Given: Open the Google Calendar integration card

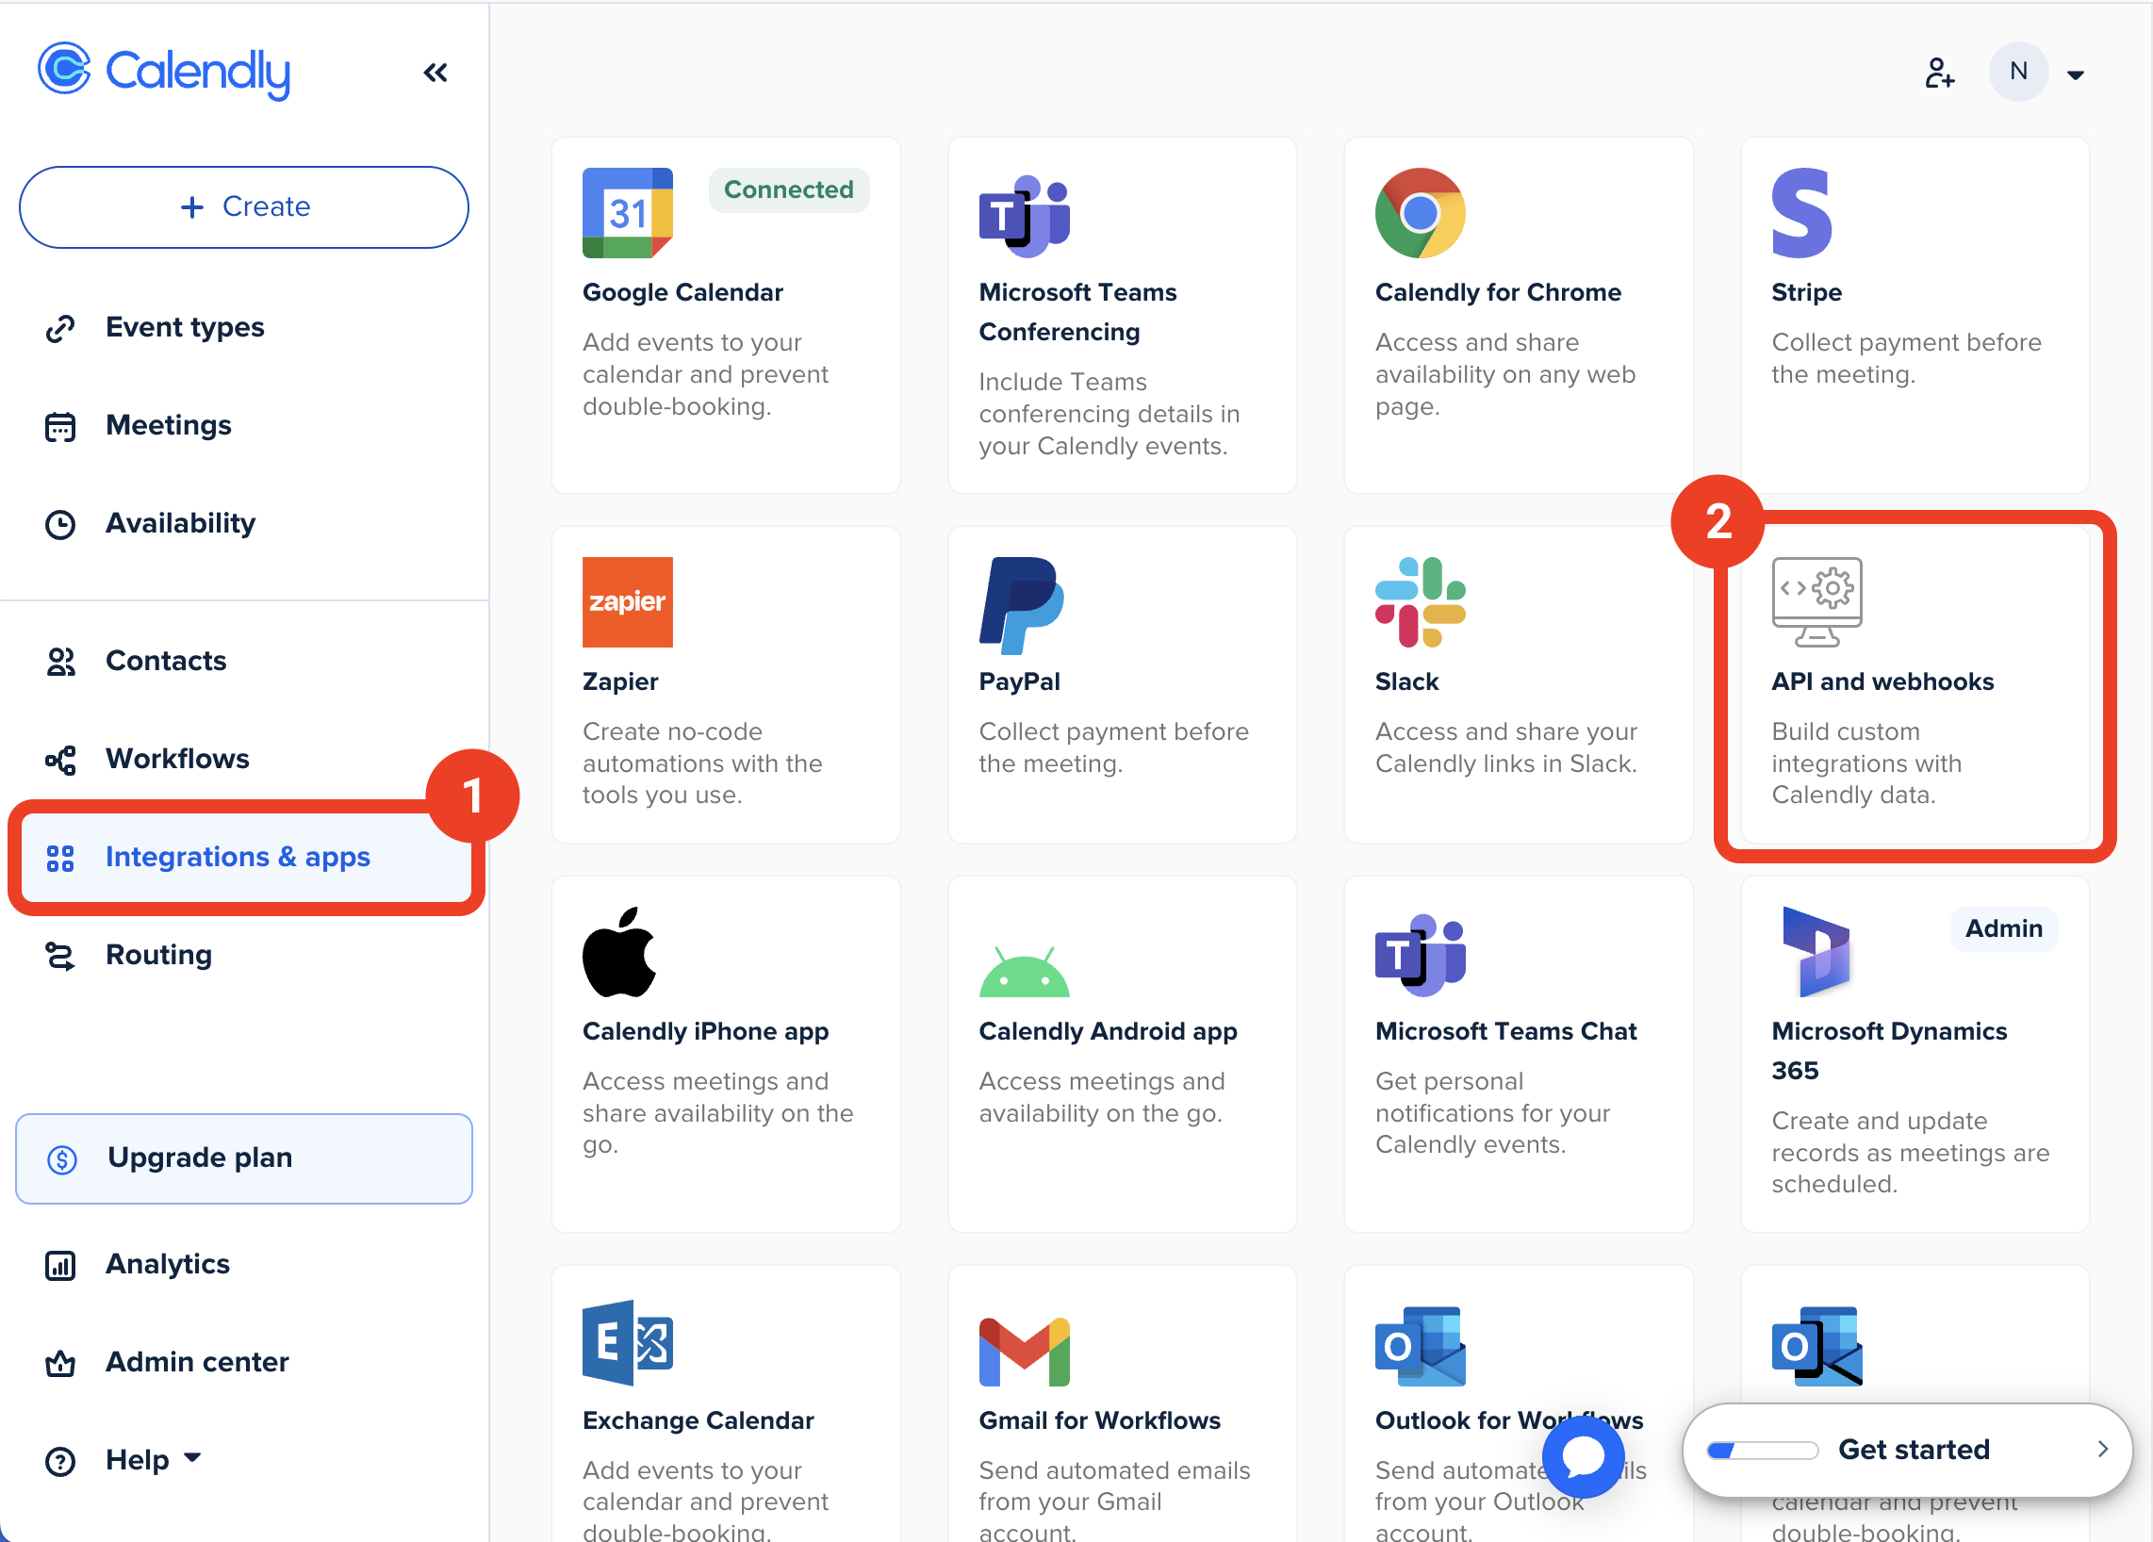Looking at the screenshot, I should (x=725, y=313).
